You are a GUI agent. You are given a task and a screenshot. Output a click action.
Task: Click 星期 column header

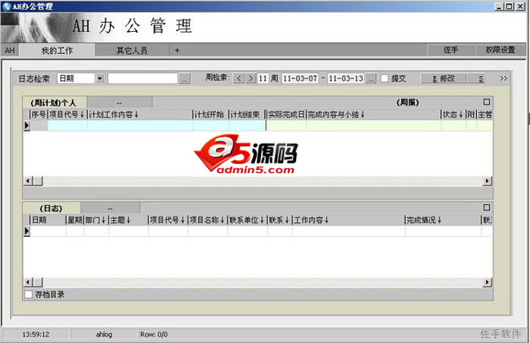(75, 220)
